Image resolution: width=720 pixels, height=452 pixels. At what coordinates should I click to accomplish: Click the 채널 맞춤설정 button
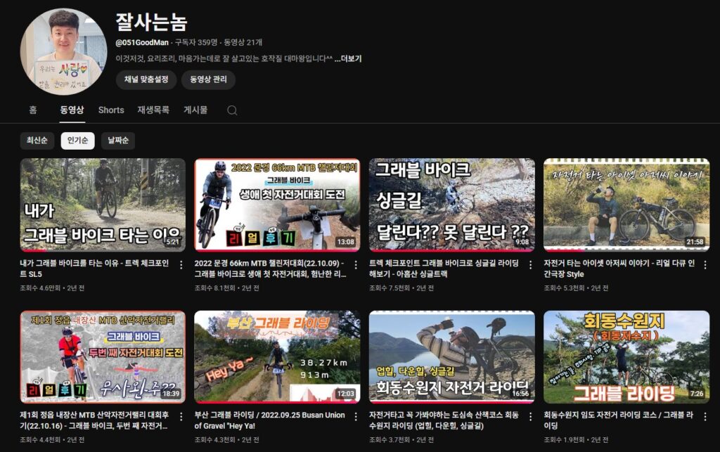[x=146, y=79]
